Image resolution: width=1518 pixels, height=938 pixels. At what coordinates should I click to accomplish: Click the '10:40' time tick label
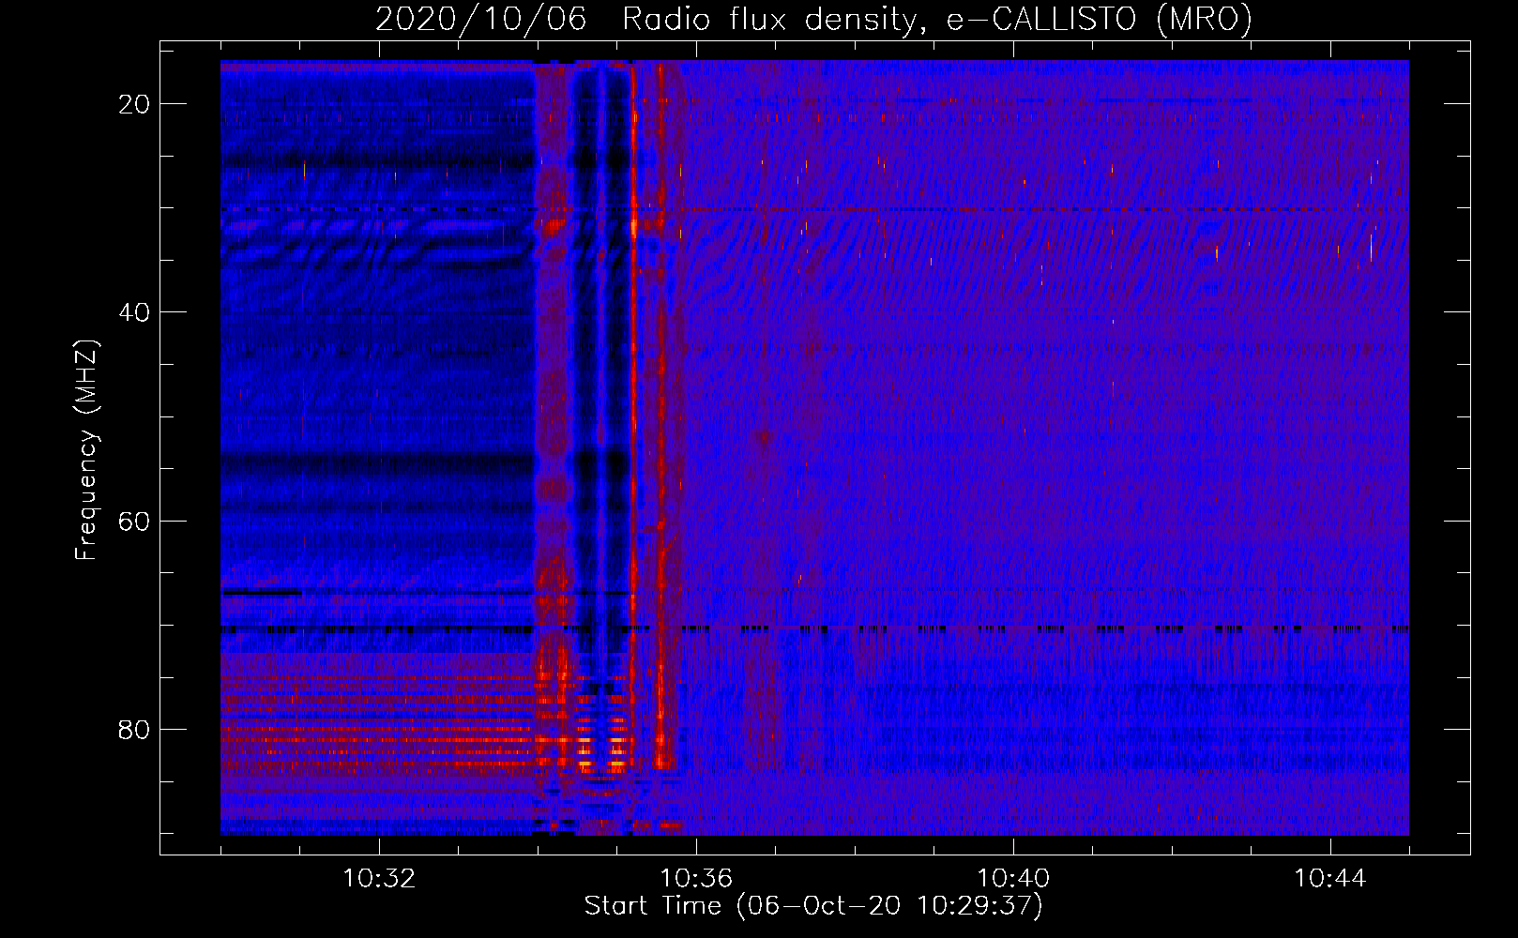pyautogui.click(x=1013, y=879)
